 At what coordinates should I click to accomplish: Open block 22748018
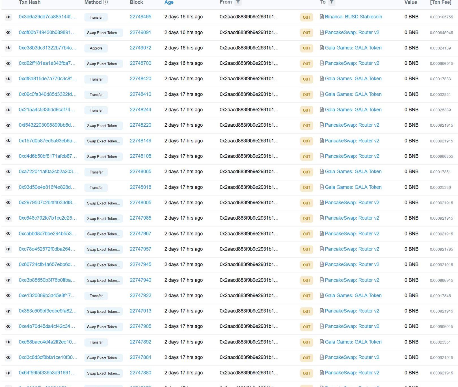tap(141, 187)
